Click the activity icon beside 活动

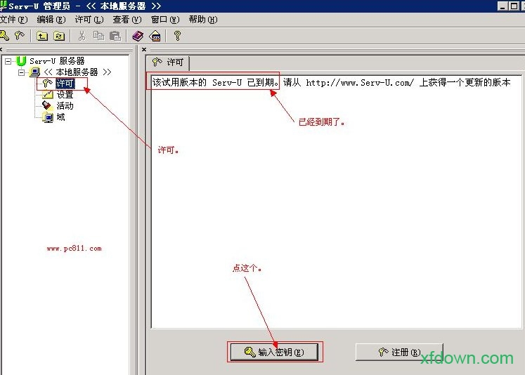[48, 106]
